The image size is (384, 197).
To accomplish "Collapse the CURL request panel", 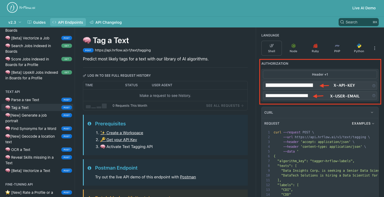I will coord(372,112).
